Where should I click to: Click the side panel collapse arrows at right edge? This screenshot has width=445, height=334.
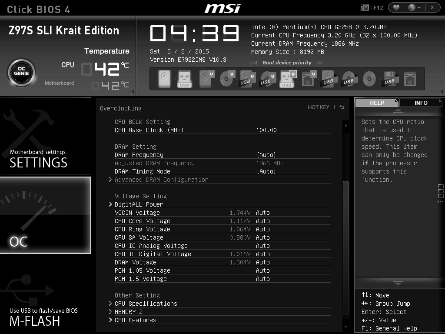(441, 202)
